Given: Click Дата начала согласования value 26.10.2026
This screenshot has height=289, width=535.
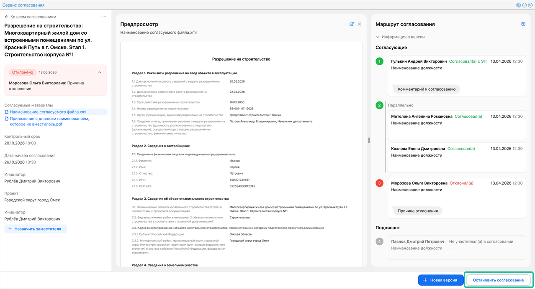Looking at the screenshot, I should (14, 162).
